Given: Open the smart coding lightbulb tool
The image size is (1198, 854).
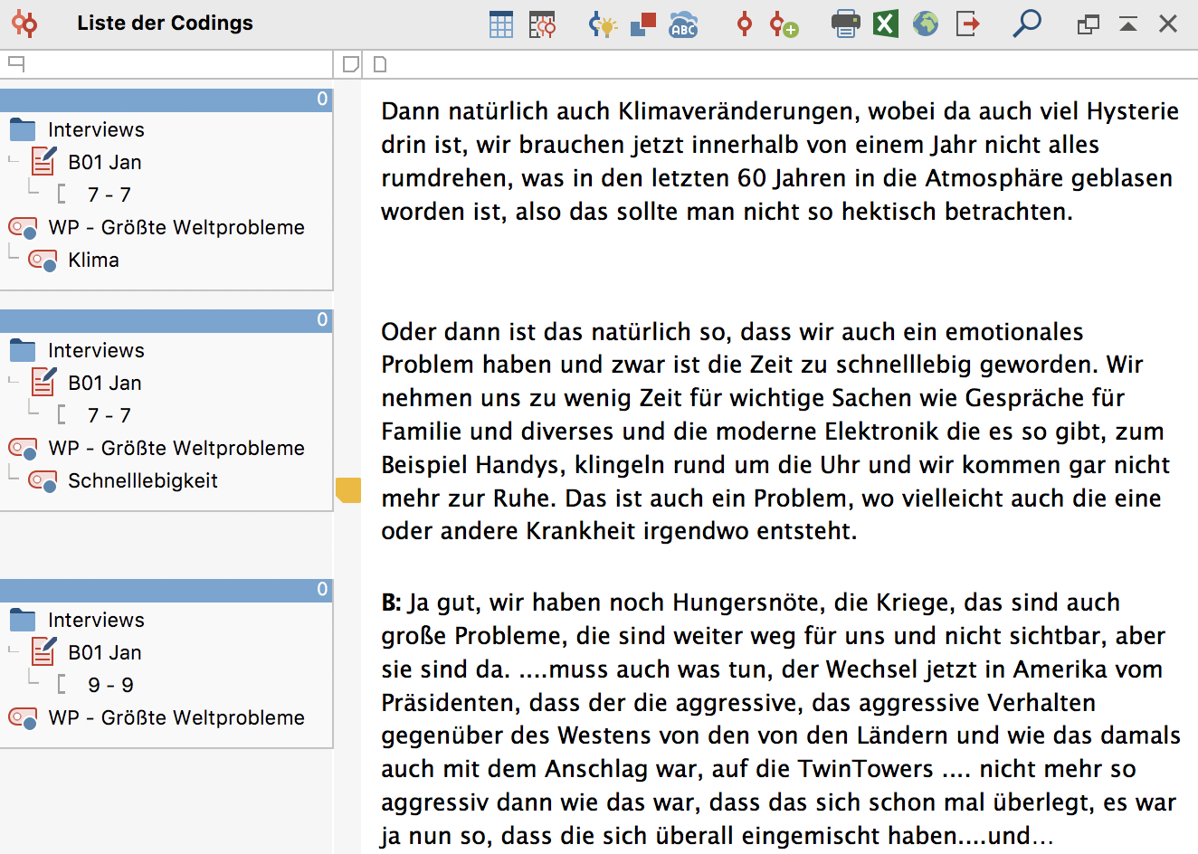Looking at the screenshot, I should point(602,24).
